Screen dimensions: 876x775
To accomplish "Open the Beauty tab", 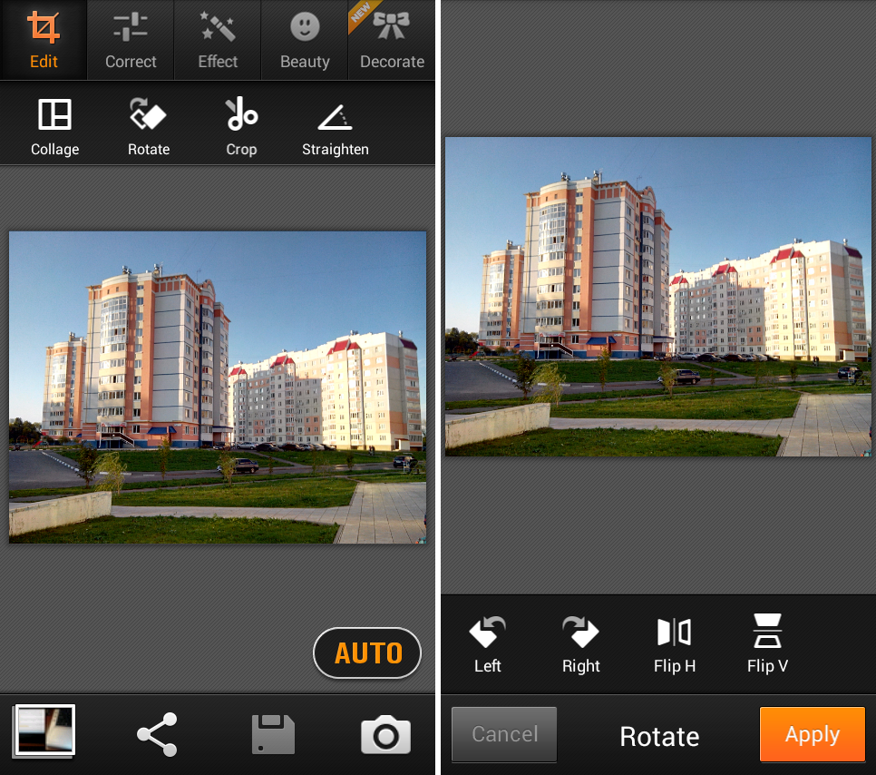I will 305,40.
